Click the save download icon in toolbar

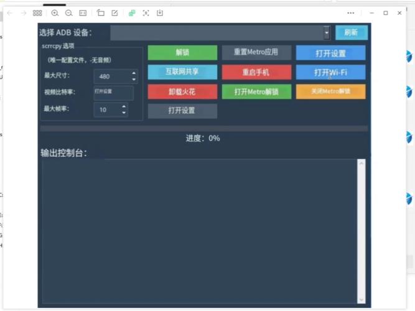[x=160, y=12]
